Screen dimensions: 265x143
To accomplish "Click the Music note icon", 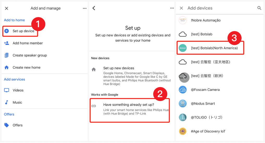I will pyautogui.click(x=7, y=102).
